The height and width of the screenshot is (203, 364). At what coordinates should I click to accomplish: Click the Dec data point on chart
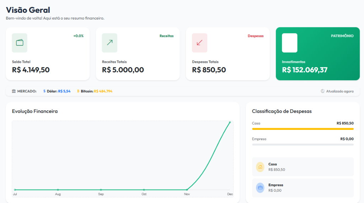pos(230,122)
